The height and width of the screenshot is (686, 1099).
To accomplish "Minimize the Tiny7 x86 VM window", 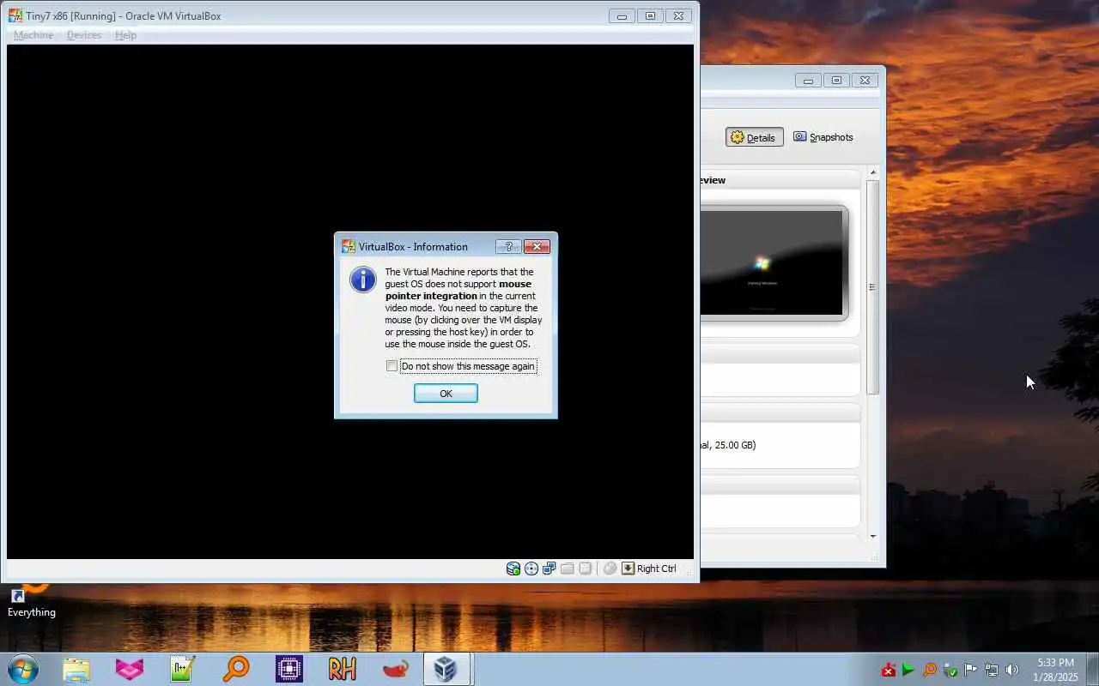I will tap(622, 15).
